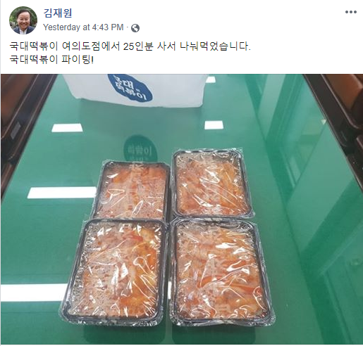The width and height of the screenshot is (363, 346).
Task: Click the wide white reflection at the photo's bottom-left
Action: click(x=34, y=293)
